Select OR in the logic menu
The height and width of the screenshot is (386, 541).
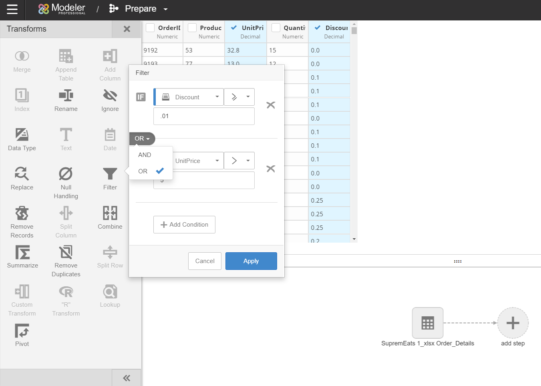click(143, 171)
